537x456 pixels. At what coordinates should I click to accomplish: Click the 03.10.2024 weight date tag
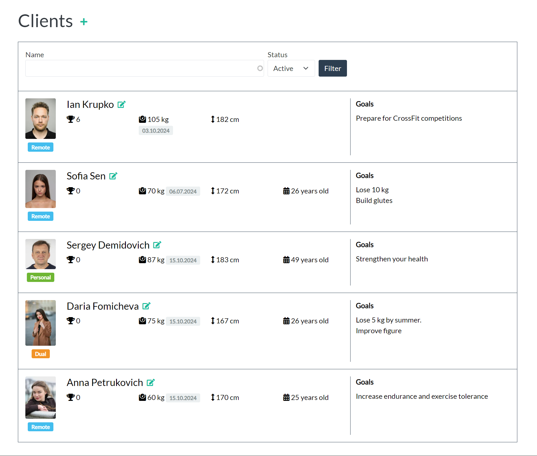(x=156, y=131)
